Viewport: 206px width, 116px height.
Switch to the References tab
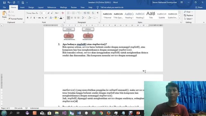pyautogui.click(x=52, y=7)
